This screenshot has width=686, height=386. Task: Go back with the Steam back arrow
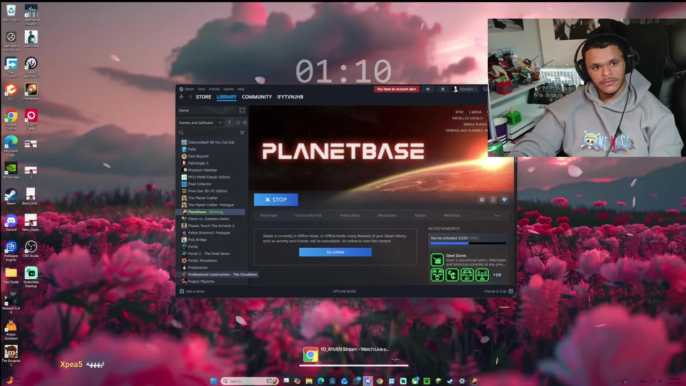[x=181, y=97]
